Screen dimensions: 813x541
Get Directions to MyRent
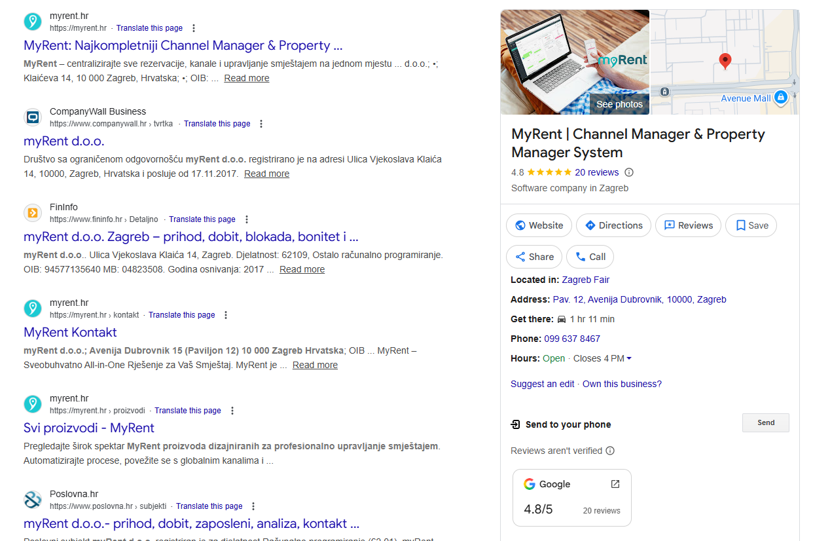coord(613,225)
